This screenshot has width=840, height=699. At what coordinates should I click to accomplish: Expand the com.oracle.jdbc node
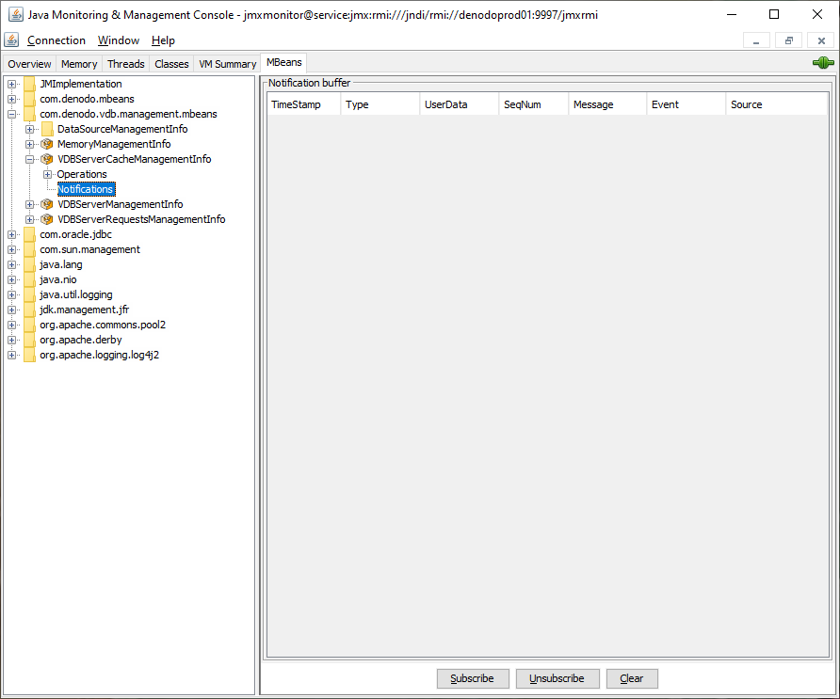tap(12, 234)
